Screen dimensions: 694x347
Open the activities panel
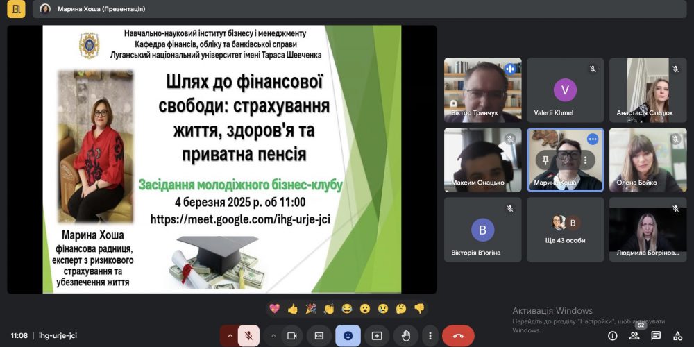pyautogui.click(x=678, y=336)
